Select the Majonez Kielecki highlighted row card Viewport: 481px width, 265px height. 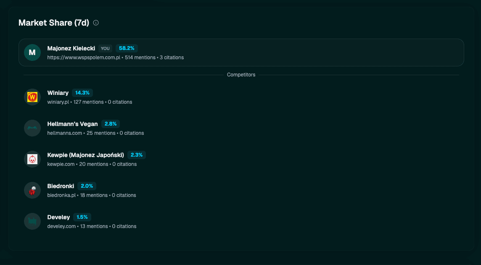click(x=241, y=52)
